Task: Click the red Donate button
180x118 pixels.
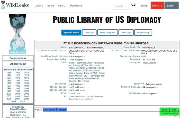Action: [x=157, y=5]
